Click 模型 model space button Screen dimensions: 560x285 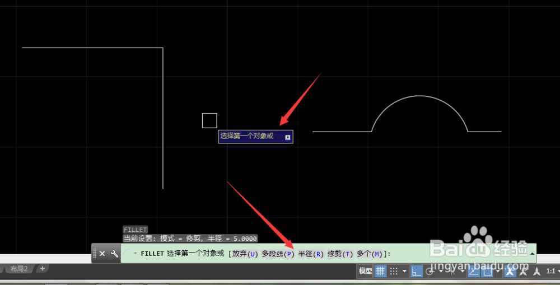tap(365, 271)
